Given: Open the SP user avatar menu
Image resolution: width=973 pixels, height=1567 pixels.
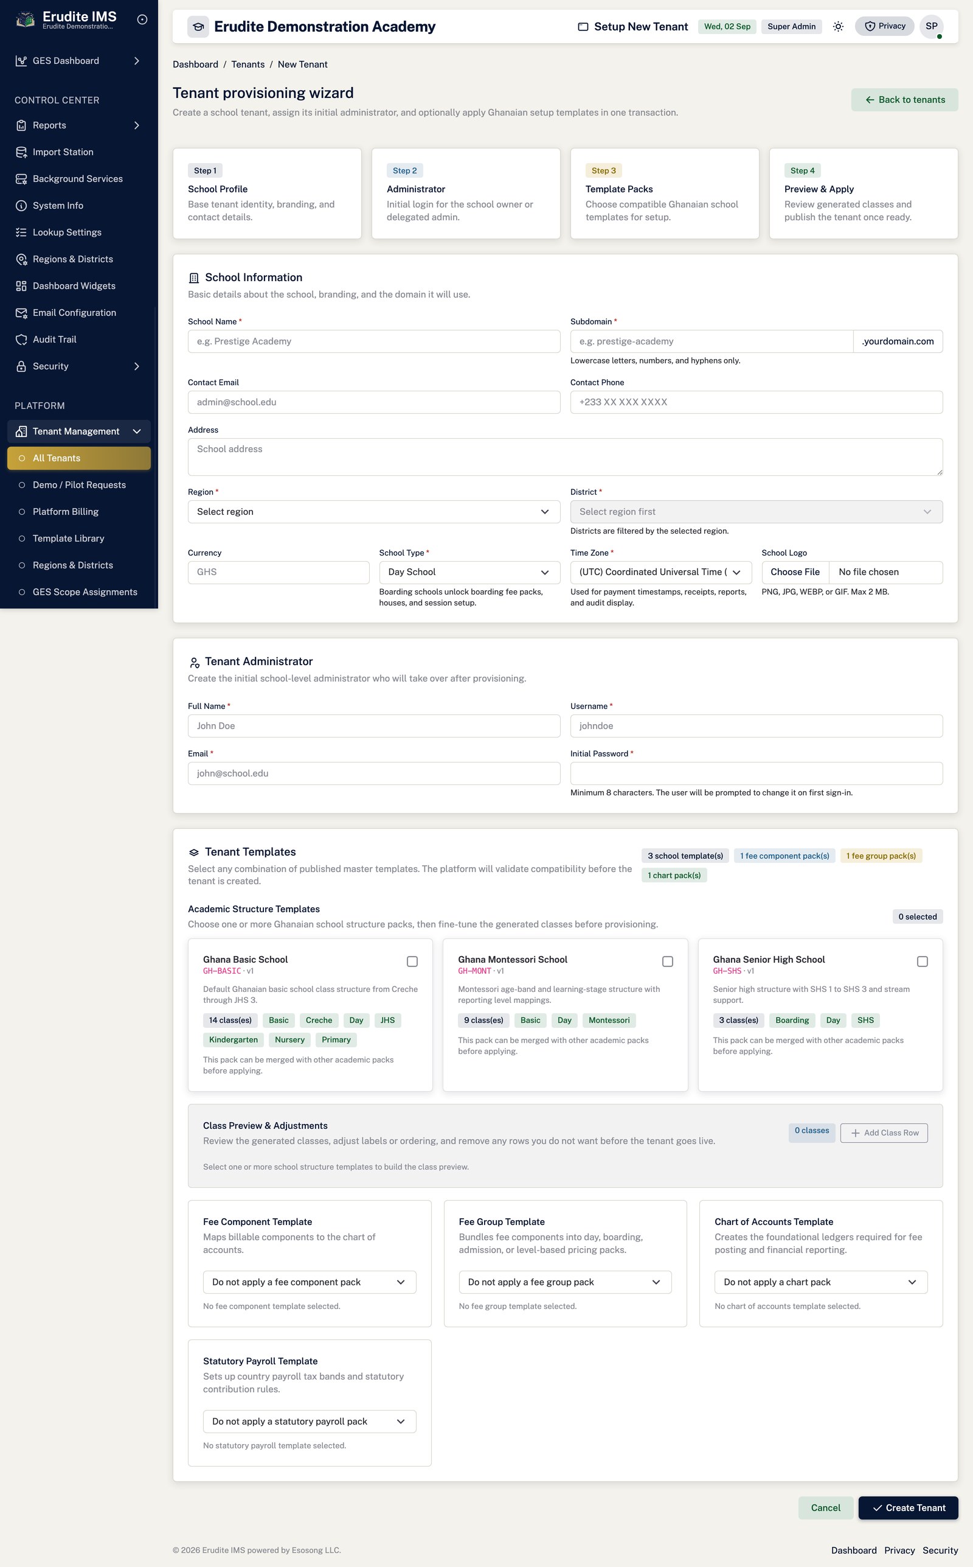Looking at the screenshot, I should [931, 26].
